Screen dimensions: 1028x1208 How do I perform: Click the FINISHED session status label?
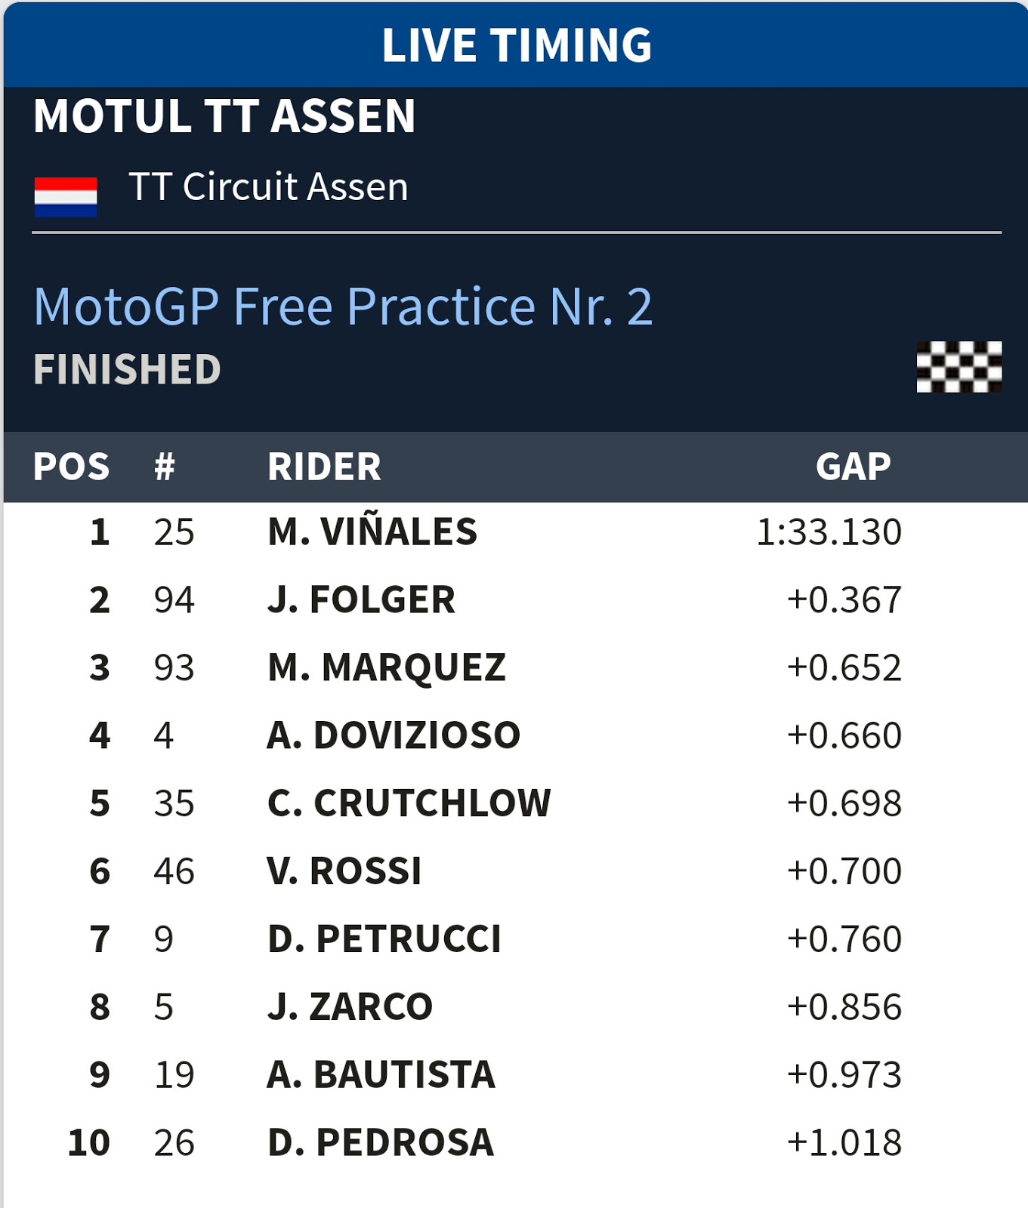pos(128,370)
